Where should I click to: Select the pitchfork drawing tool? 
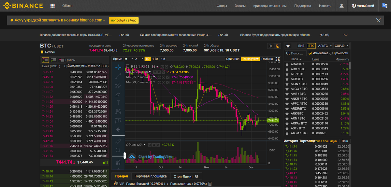118,85
